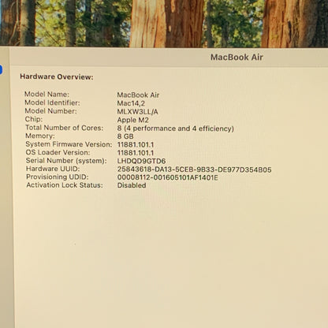Select the Hardware Overview heading

tap(57, 76)
